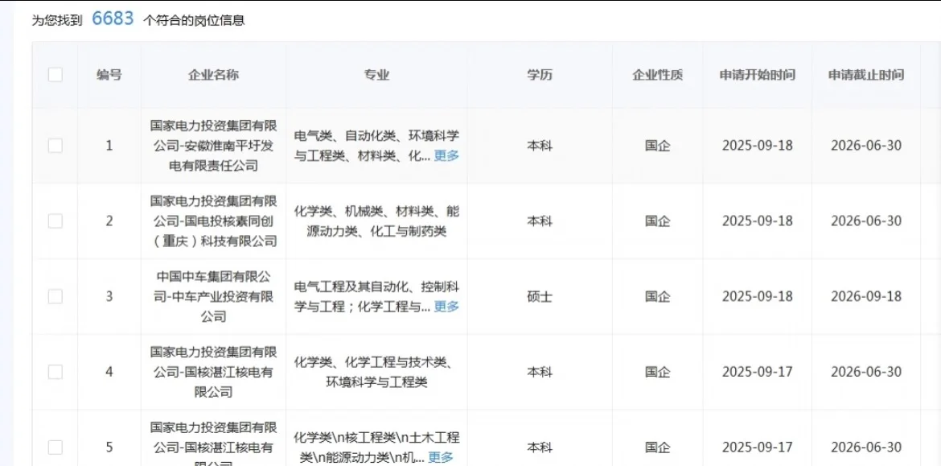Click the 企业名称 column header
Viewport: 941px width, 466px height.
[x=212, y=74]
